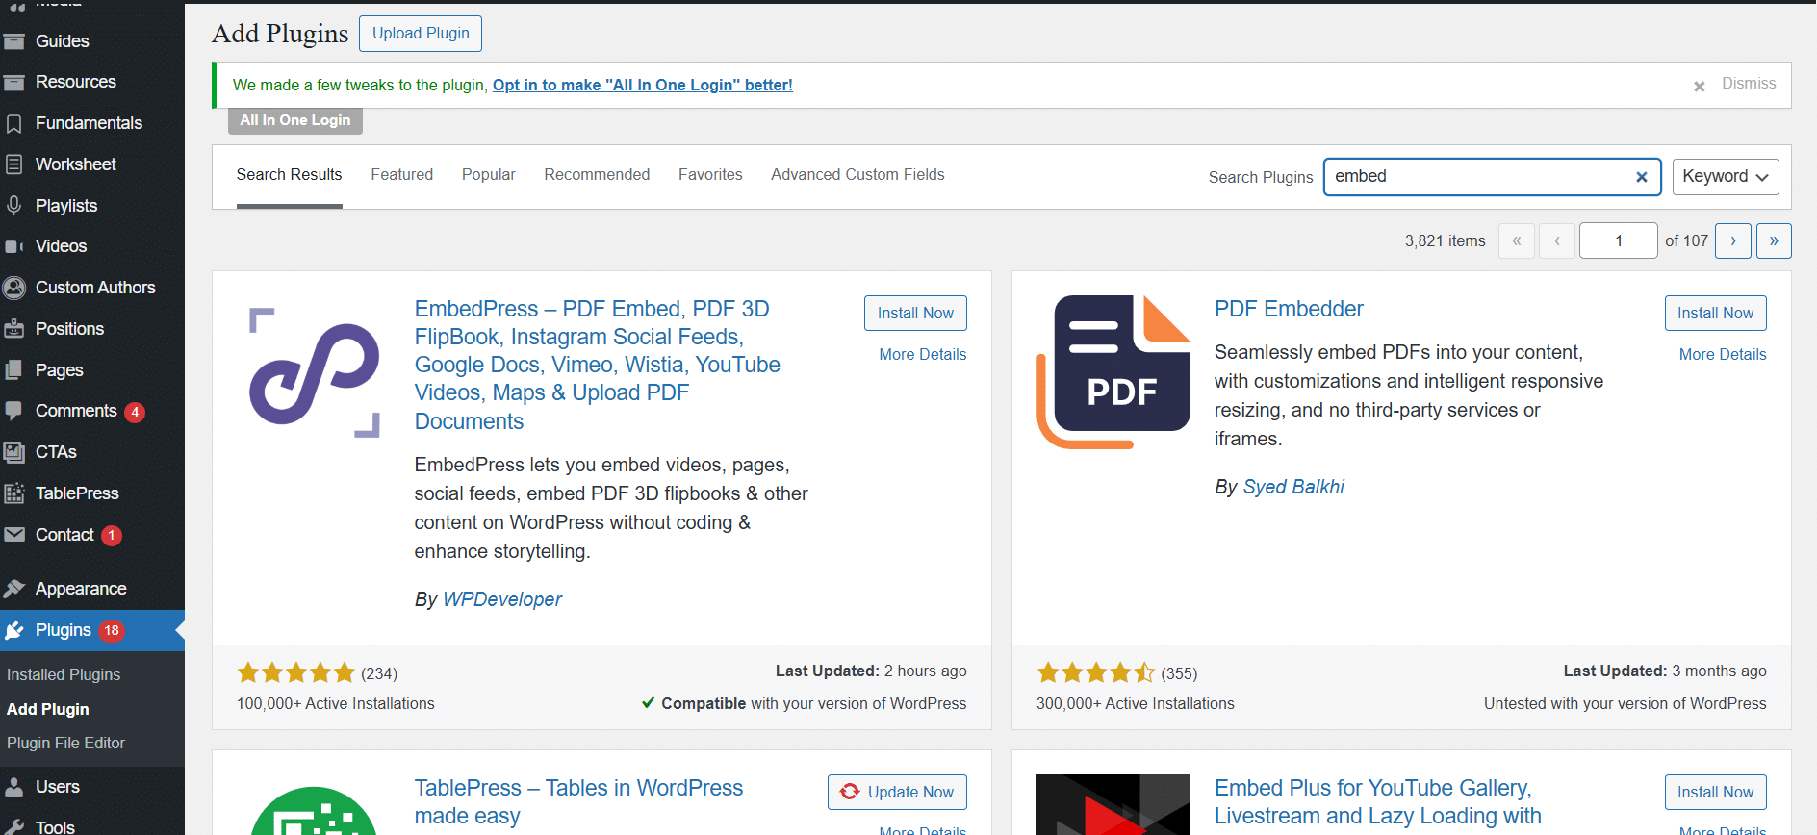Click the Pages sidebar icon
The width and height of the screenshot is (1817, 835).
tap(14, 370)
